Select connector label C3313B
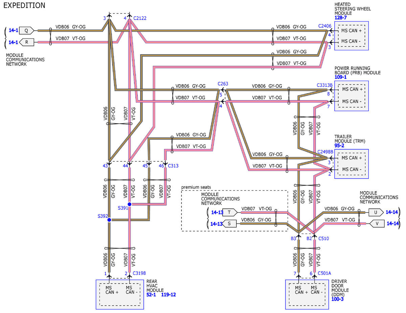Image resolution: width=406 pixels, height=313 pixels. [325, 85]
